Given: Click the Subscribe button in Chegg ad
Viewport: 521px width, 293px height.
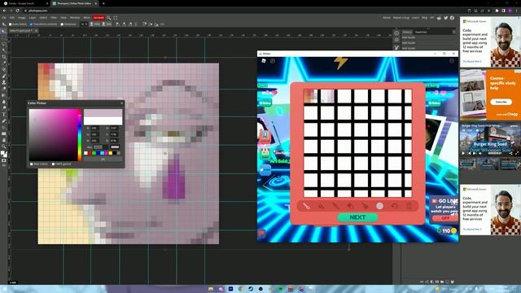Looking at the screenshot, I should pos(501,102).
